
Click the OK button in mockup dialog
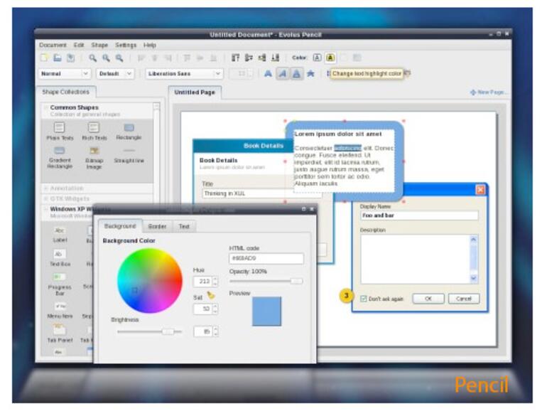tap(428, 299)
